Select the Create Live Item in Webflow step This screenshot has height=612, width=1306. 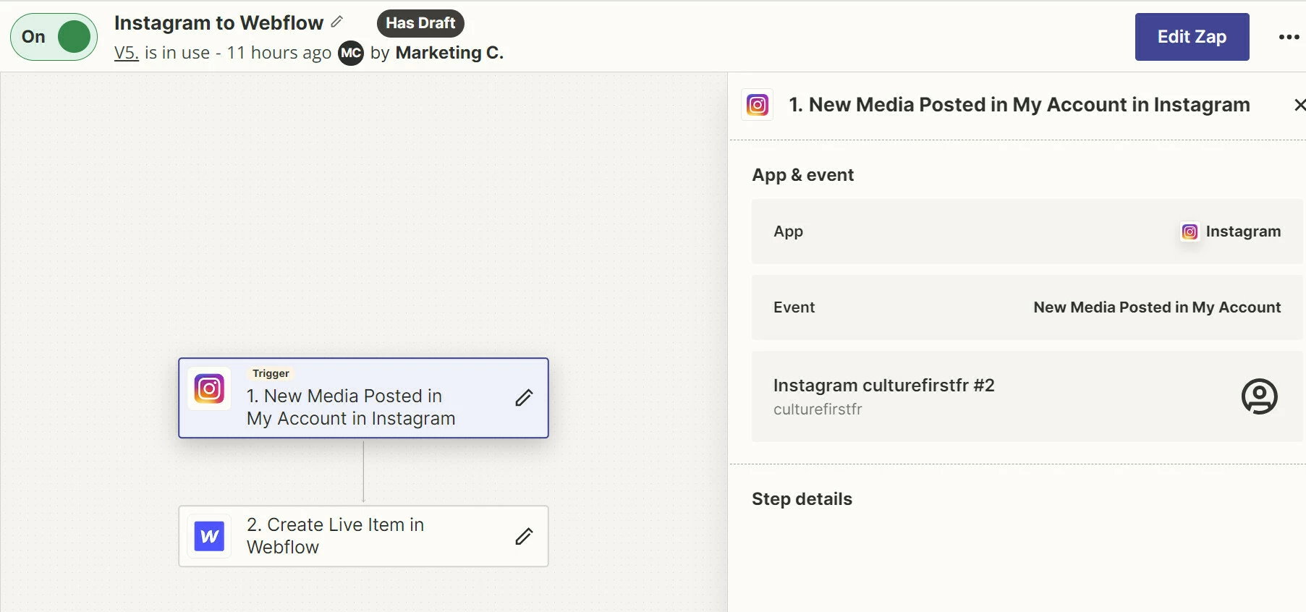(363, 536)
